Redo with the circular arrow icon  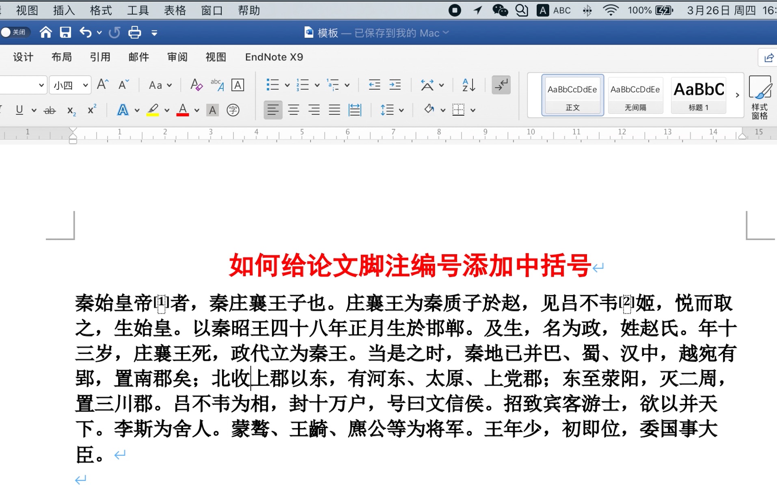[114, 32]
